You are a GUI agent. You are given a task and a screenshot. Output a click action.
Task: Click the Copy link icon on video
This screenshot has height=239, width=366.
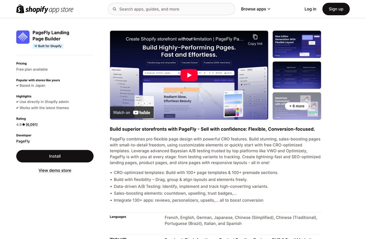pyautogui.click(x=255, y=37)
